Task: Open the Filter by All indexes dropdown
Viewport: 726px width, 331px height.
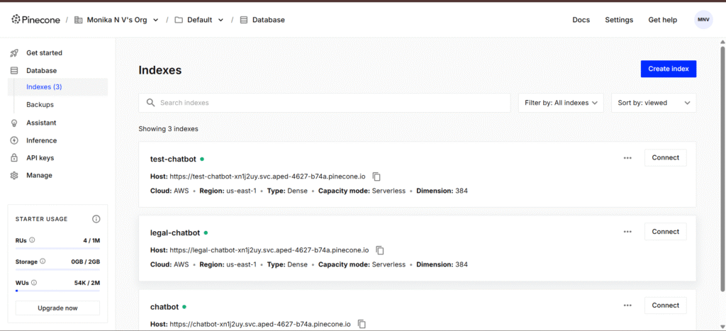Action: [x=561, y=103]
